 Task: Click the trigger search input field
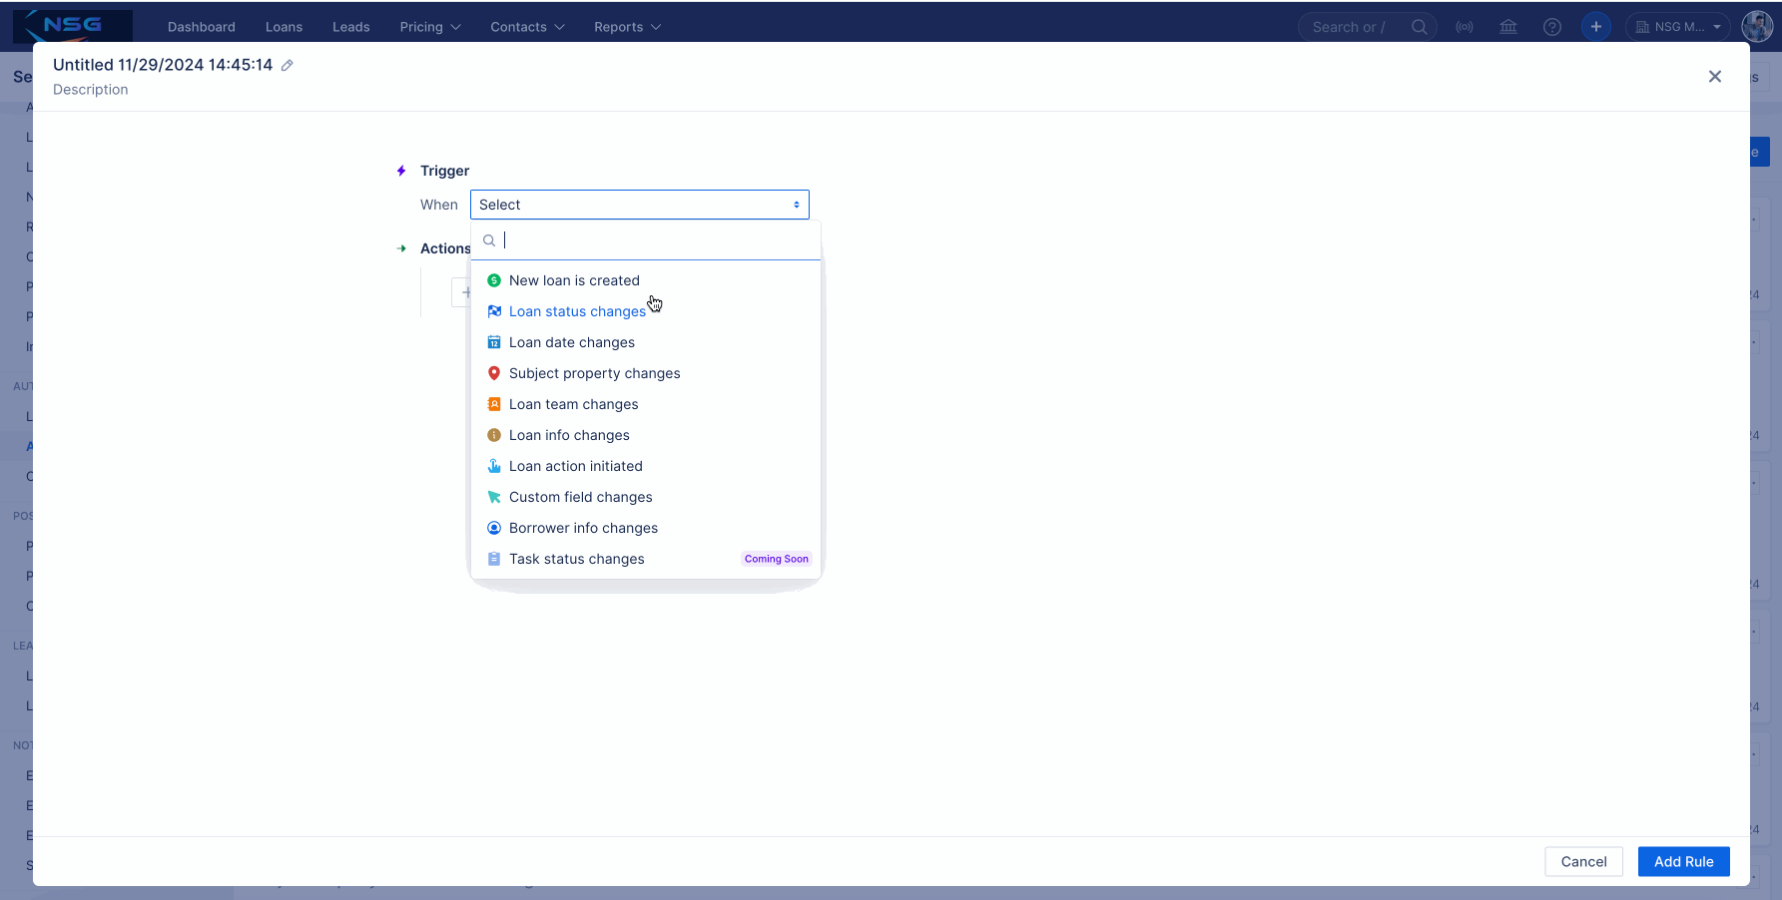pyautogui.click(x=646, y=240)
